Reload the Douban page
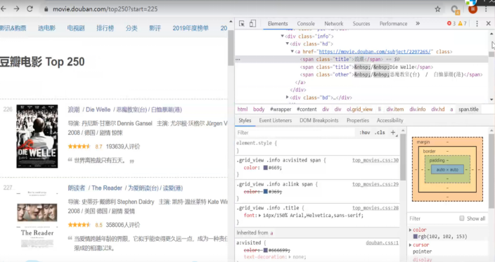495x262 pixels. click(30, 9)
